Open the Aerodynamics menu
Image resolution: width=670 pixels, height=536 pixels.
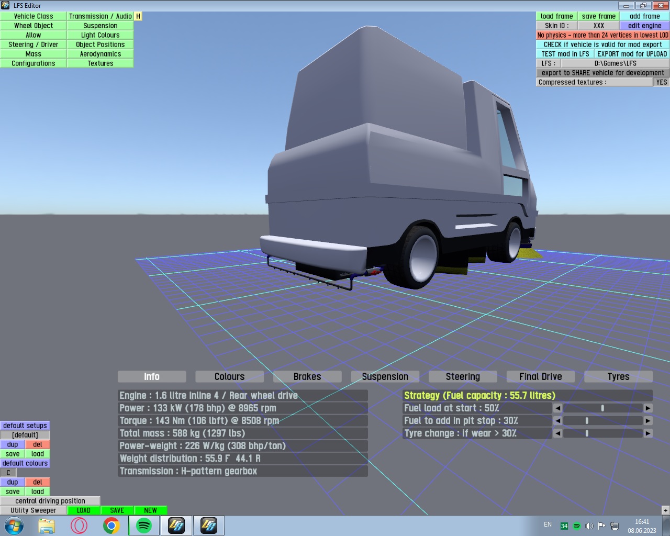(100, 54)
